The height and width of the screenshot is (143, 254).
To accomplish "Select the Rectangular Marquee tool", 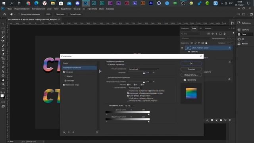I will [x=3, y=28].
